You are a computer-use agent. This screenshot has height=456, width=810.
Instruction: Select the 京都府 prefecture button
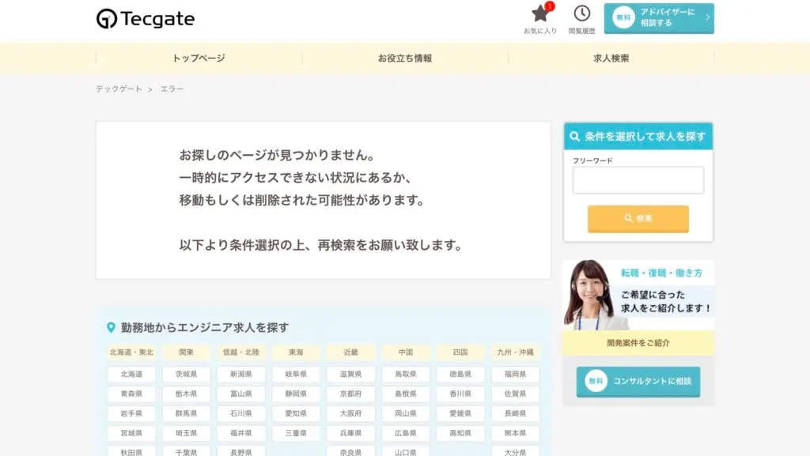tap(350, 394)
